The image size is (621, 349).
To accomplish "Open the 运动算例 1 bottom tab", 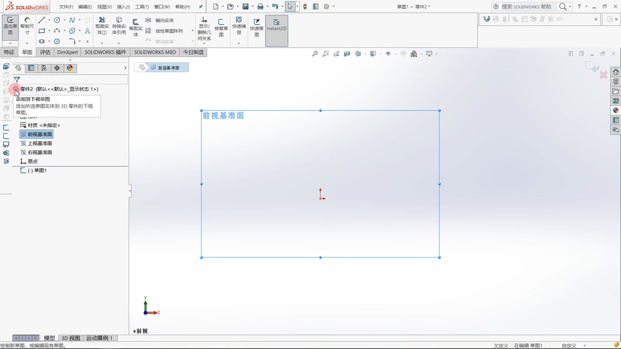I will [99, 338].
